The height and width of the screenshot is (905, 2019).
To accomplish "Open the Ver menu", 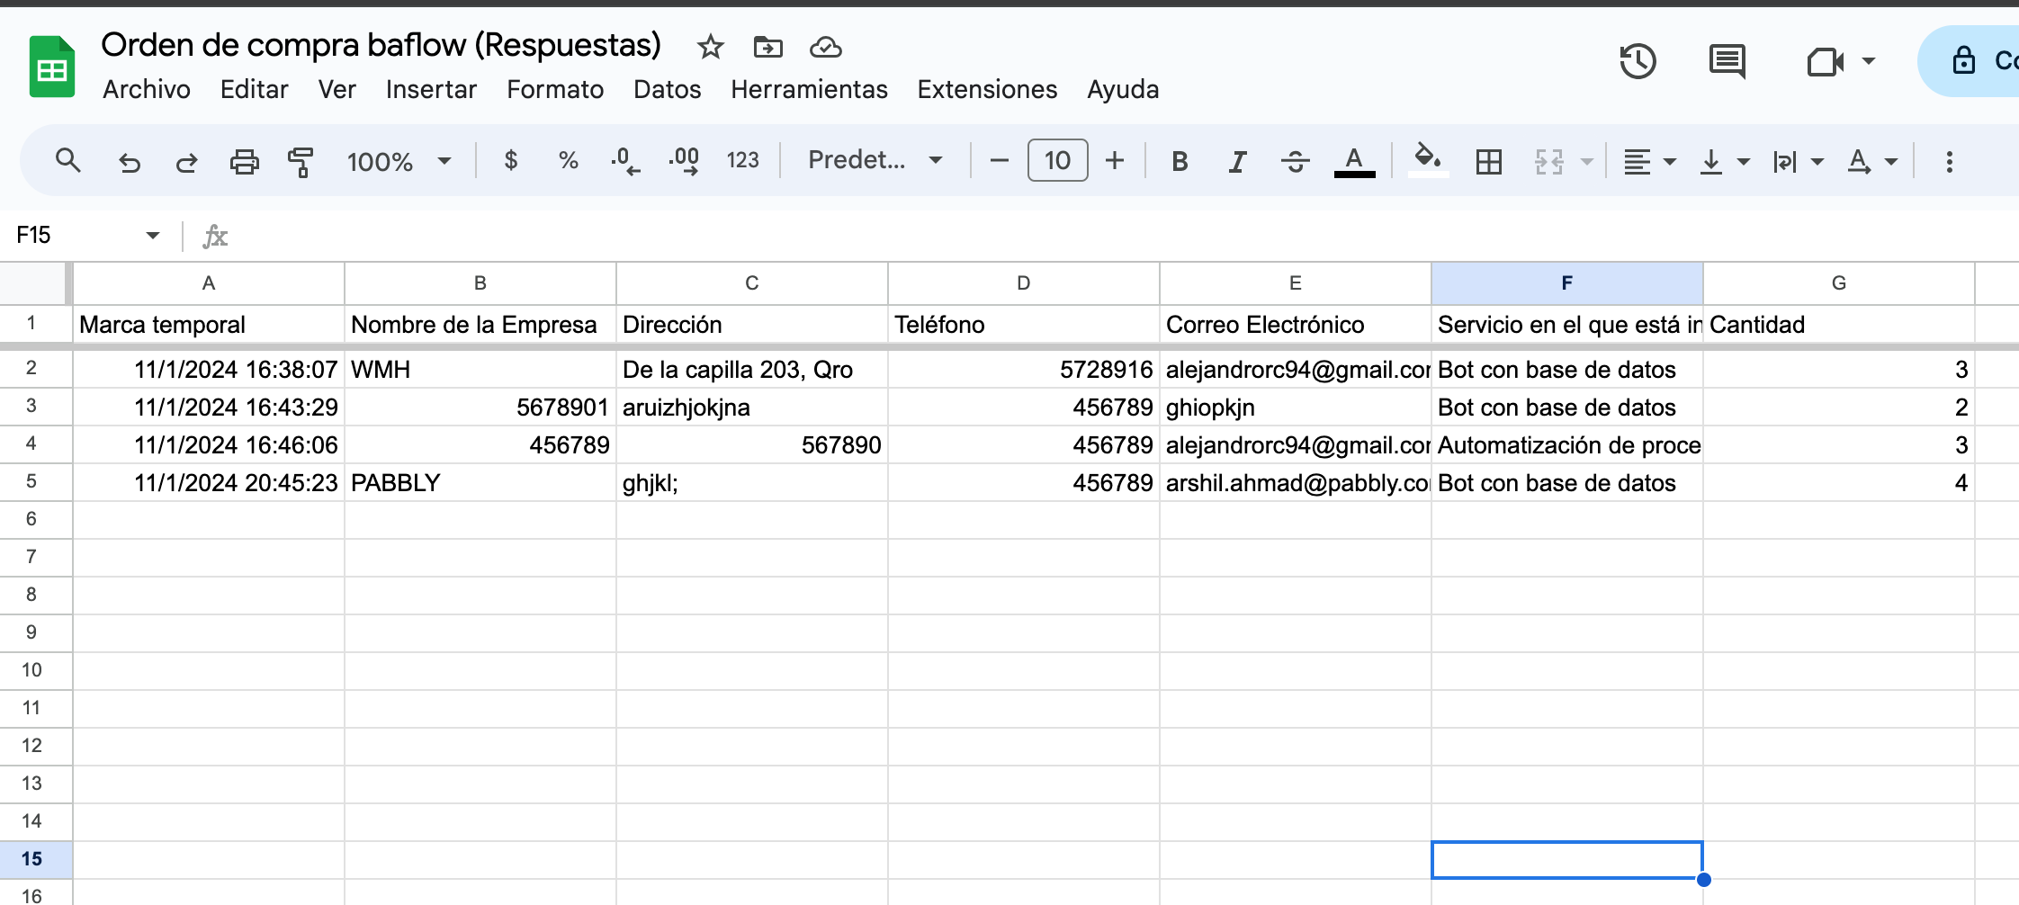I will tap(337, 89).
